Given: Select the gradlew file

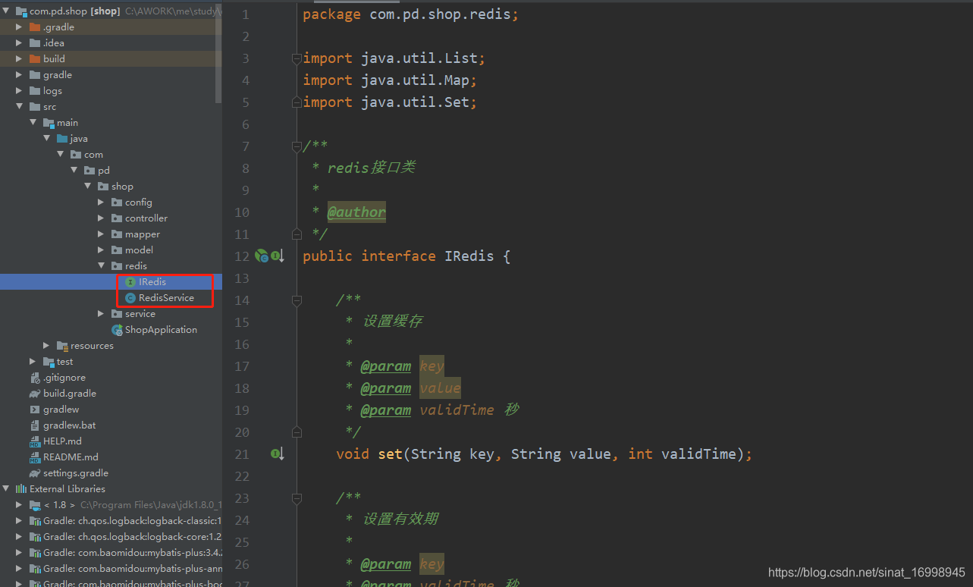Looking at the screenshot, I should (x=61, y=410).
